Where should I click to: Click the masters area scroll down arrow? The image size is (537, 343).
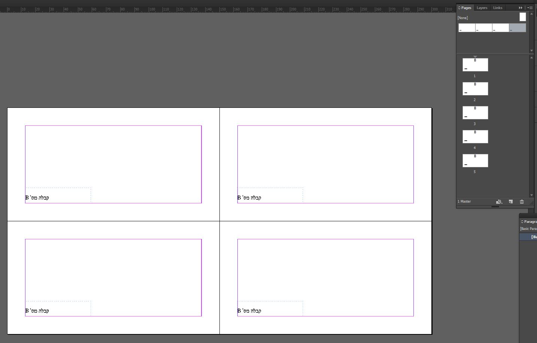531,51
